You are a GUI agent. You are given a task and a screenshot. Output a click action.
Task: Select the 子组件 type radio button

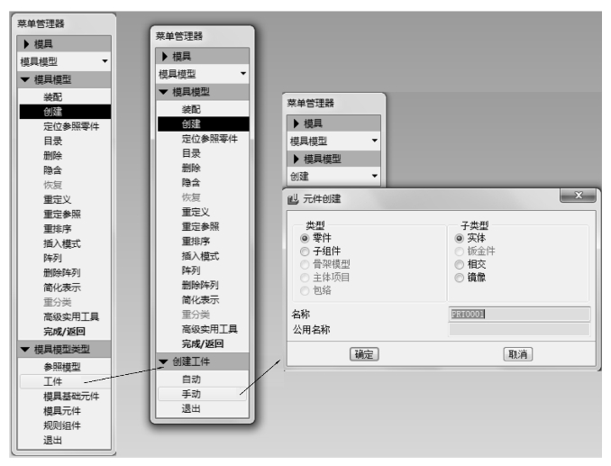tap(305, 251)
